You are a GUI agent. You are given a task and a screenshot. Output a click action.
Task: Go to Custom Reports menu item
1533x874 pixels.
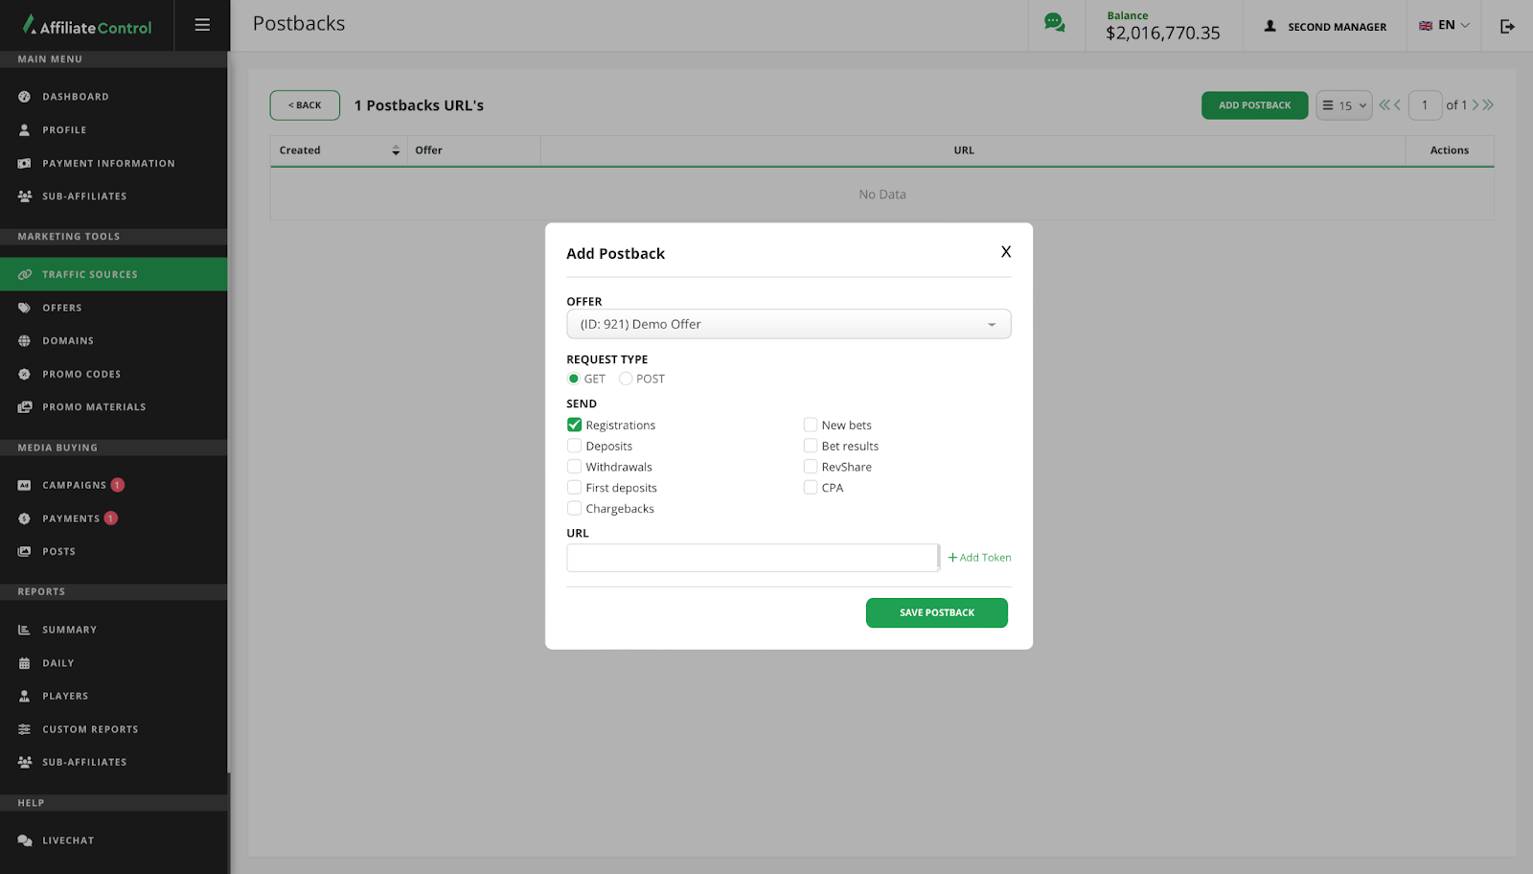click(x=90, y=729)
